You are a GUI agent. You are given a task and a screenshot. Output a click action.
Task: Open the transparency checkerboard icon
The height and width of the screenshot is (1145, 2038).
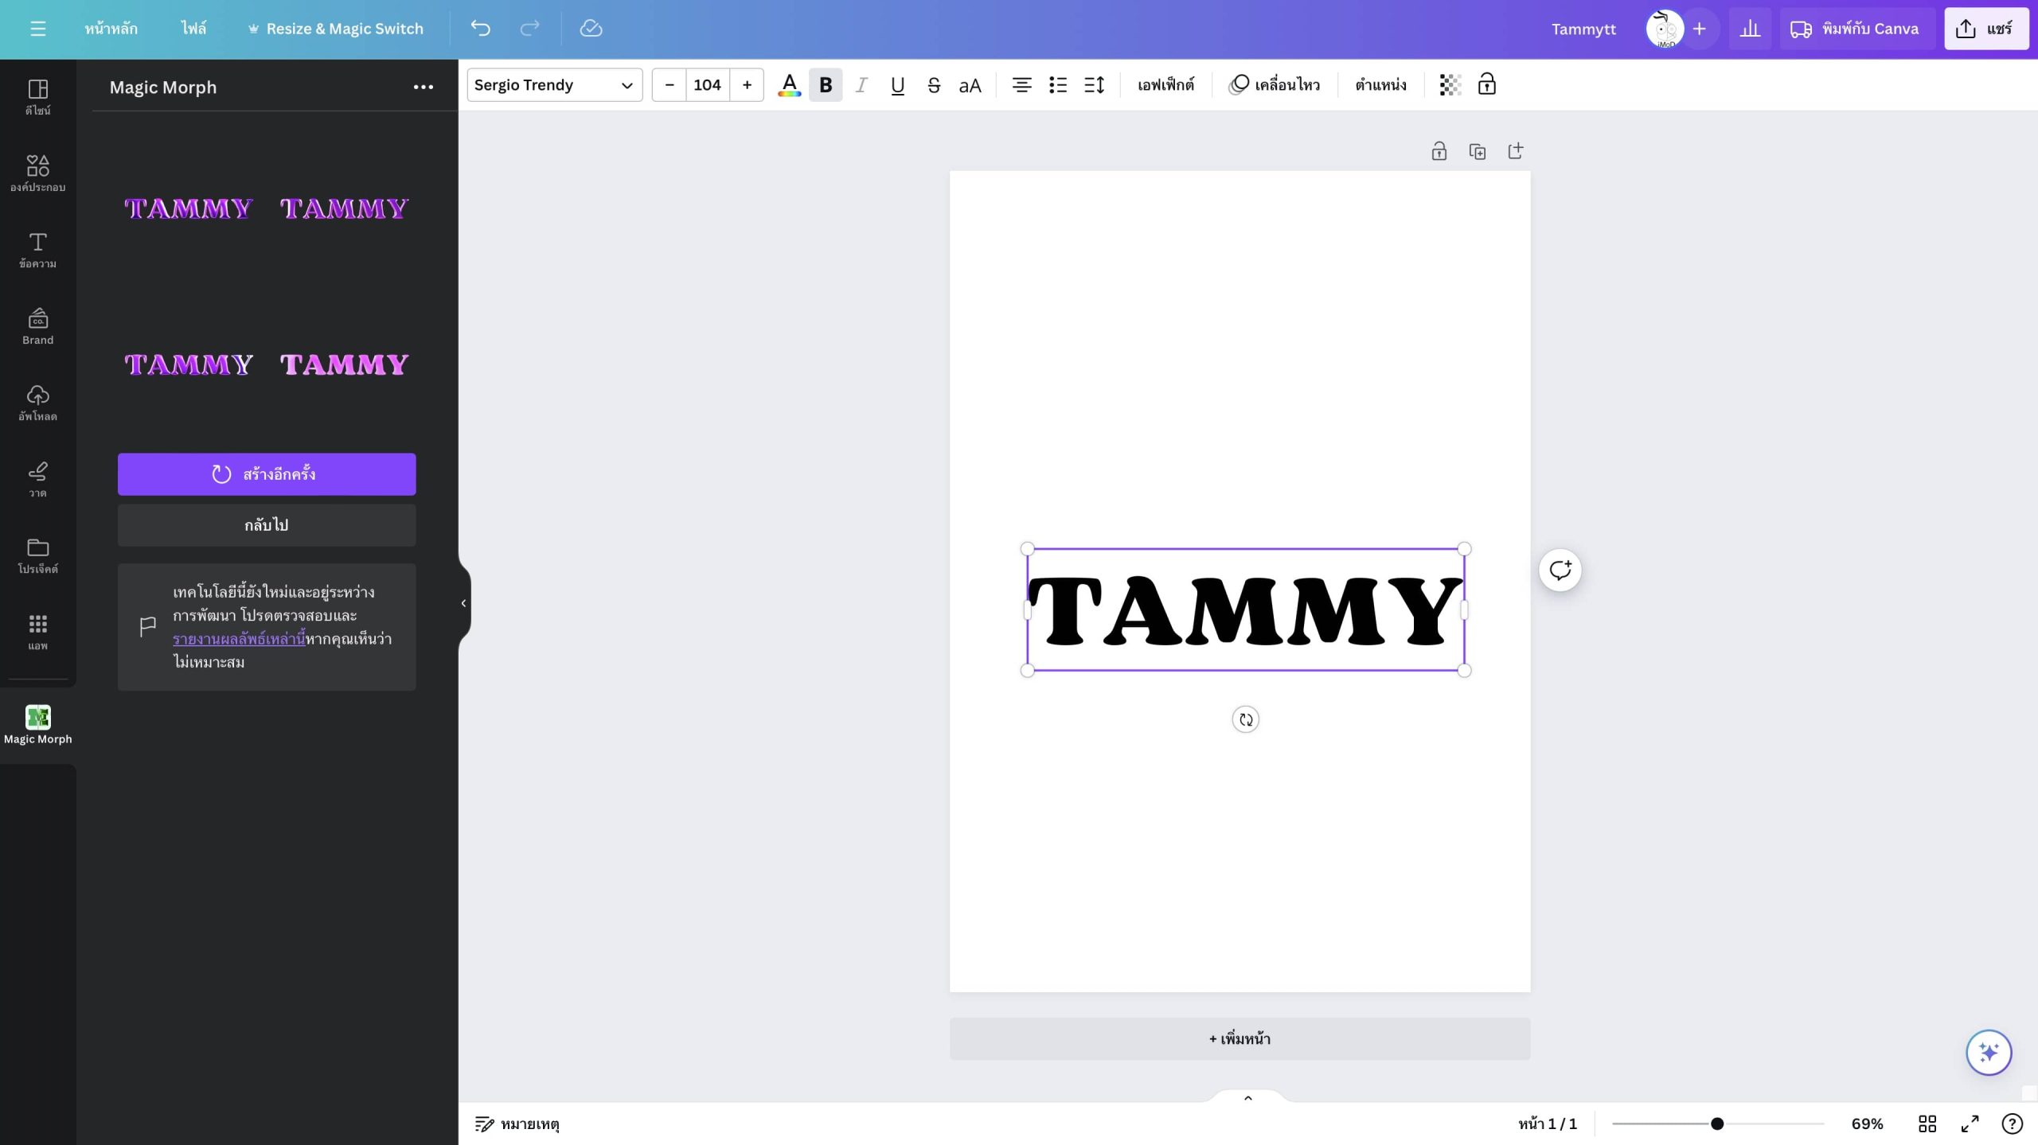coord(1450,84)
